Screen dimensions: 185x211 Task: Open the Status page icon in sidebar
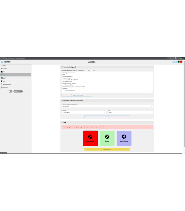coord(2,65)
